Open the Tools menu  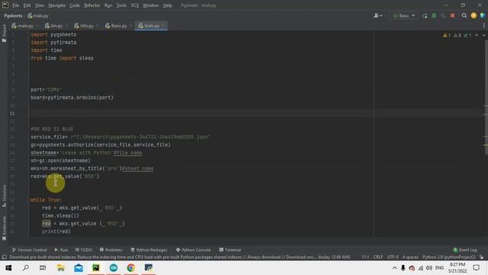pyautogui.click(x=122, y=5)
